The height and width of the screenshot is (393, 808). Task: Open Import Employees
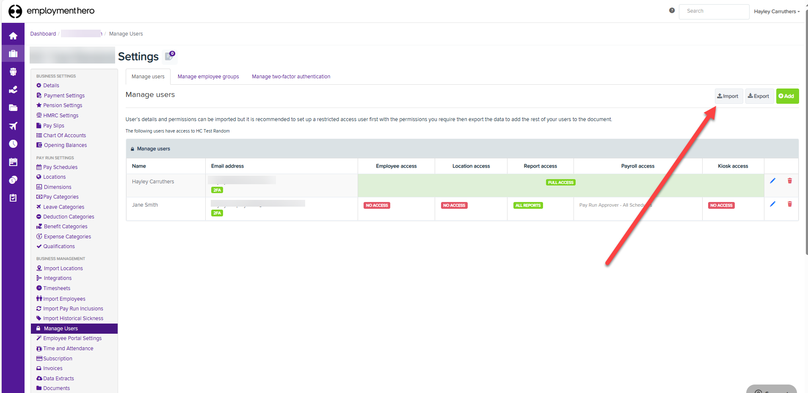[61, 299]
